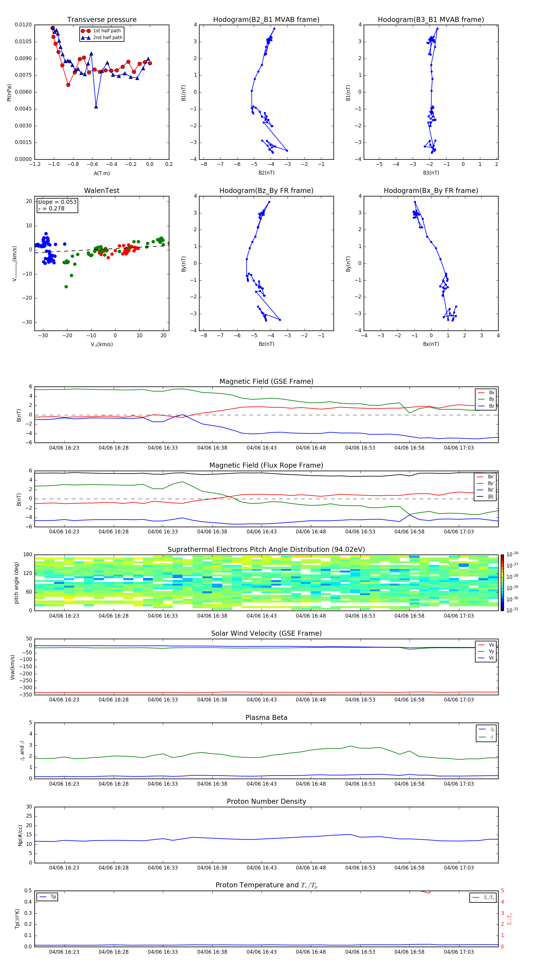Click the 'Hodogram(B3_B1 MVAB frame)' title
This screenshot has height=978, width=533.
pos(431,20)
